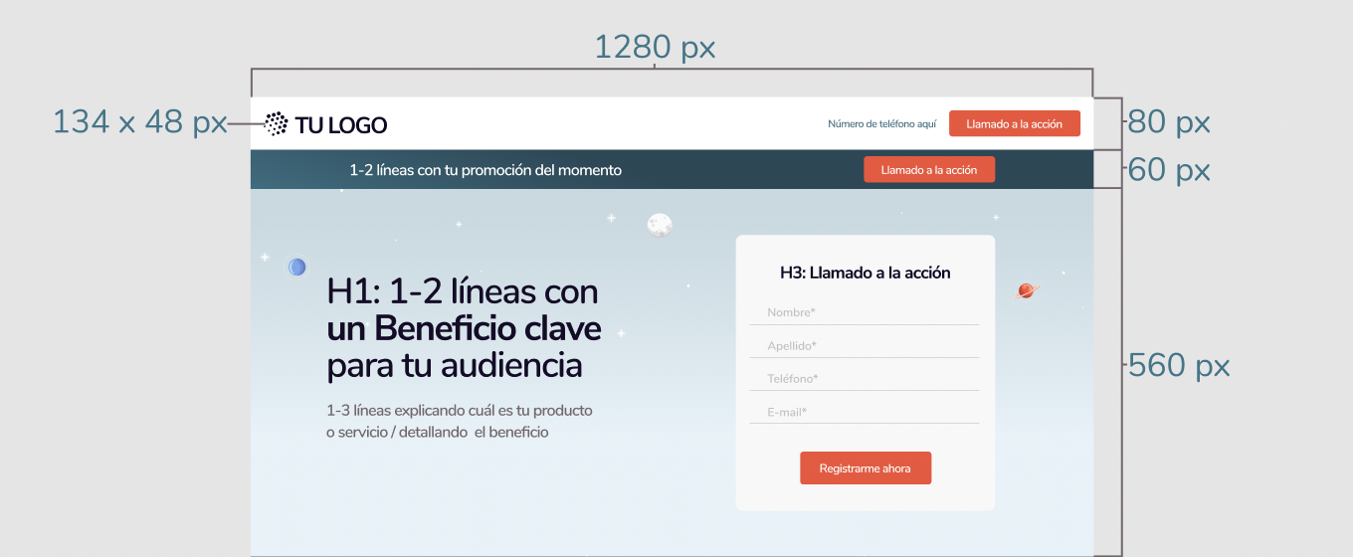Click the promo bar 'Llamado a la acción' button
This screenshot has height=557, width=1353.
(x=929, y=170)
